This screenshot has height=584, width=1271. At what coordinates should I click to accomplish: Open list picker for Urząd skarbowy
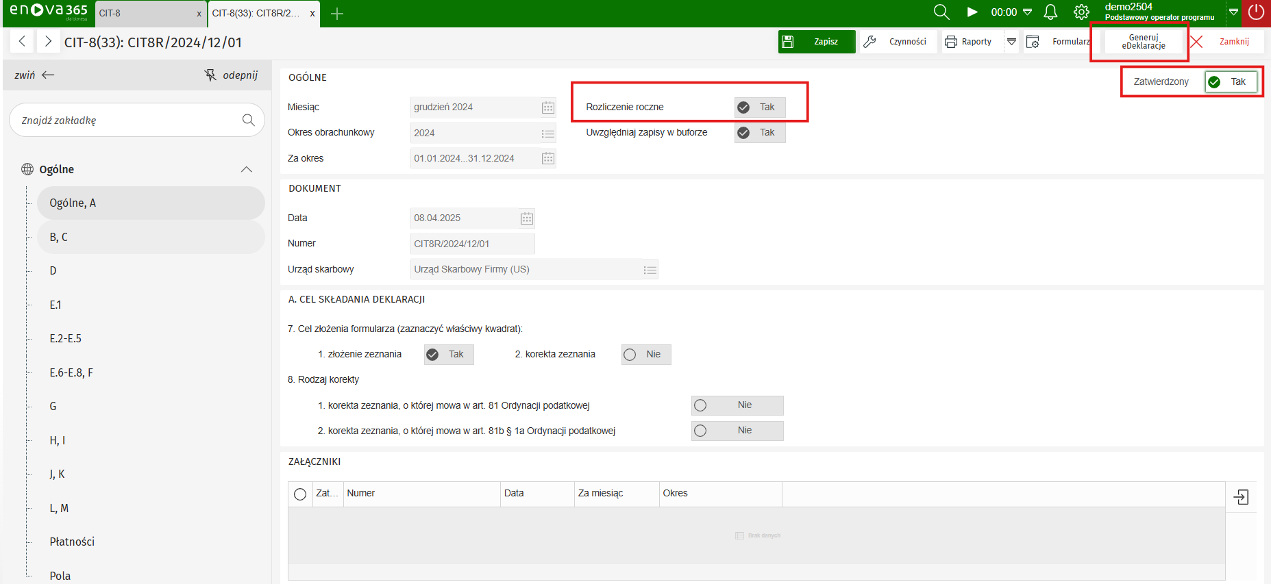[650, 270]
